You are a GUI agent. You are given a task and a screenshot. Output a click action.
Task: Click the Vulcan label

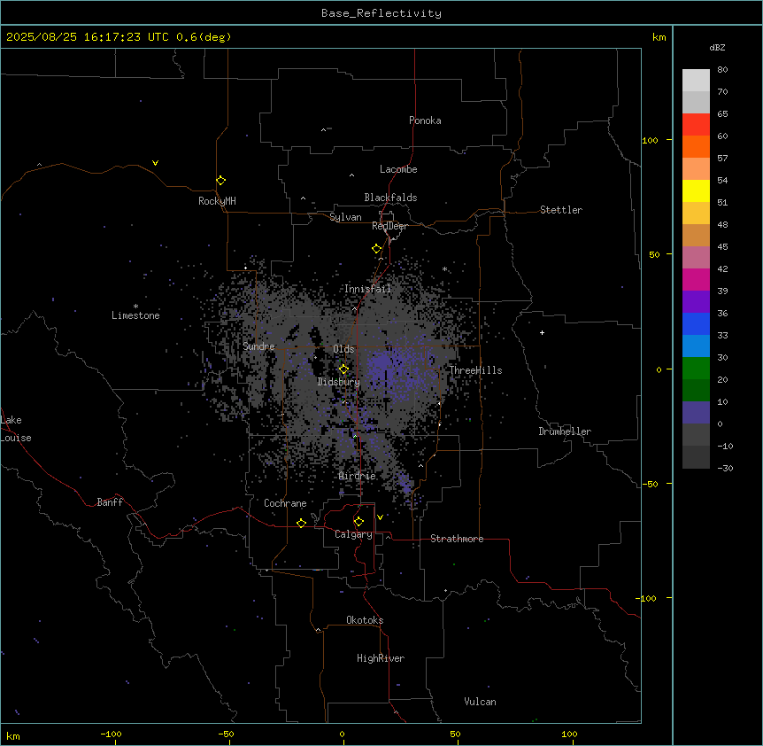[481, 702]
